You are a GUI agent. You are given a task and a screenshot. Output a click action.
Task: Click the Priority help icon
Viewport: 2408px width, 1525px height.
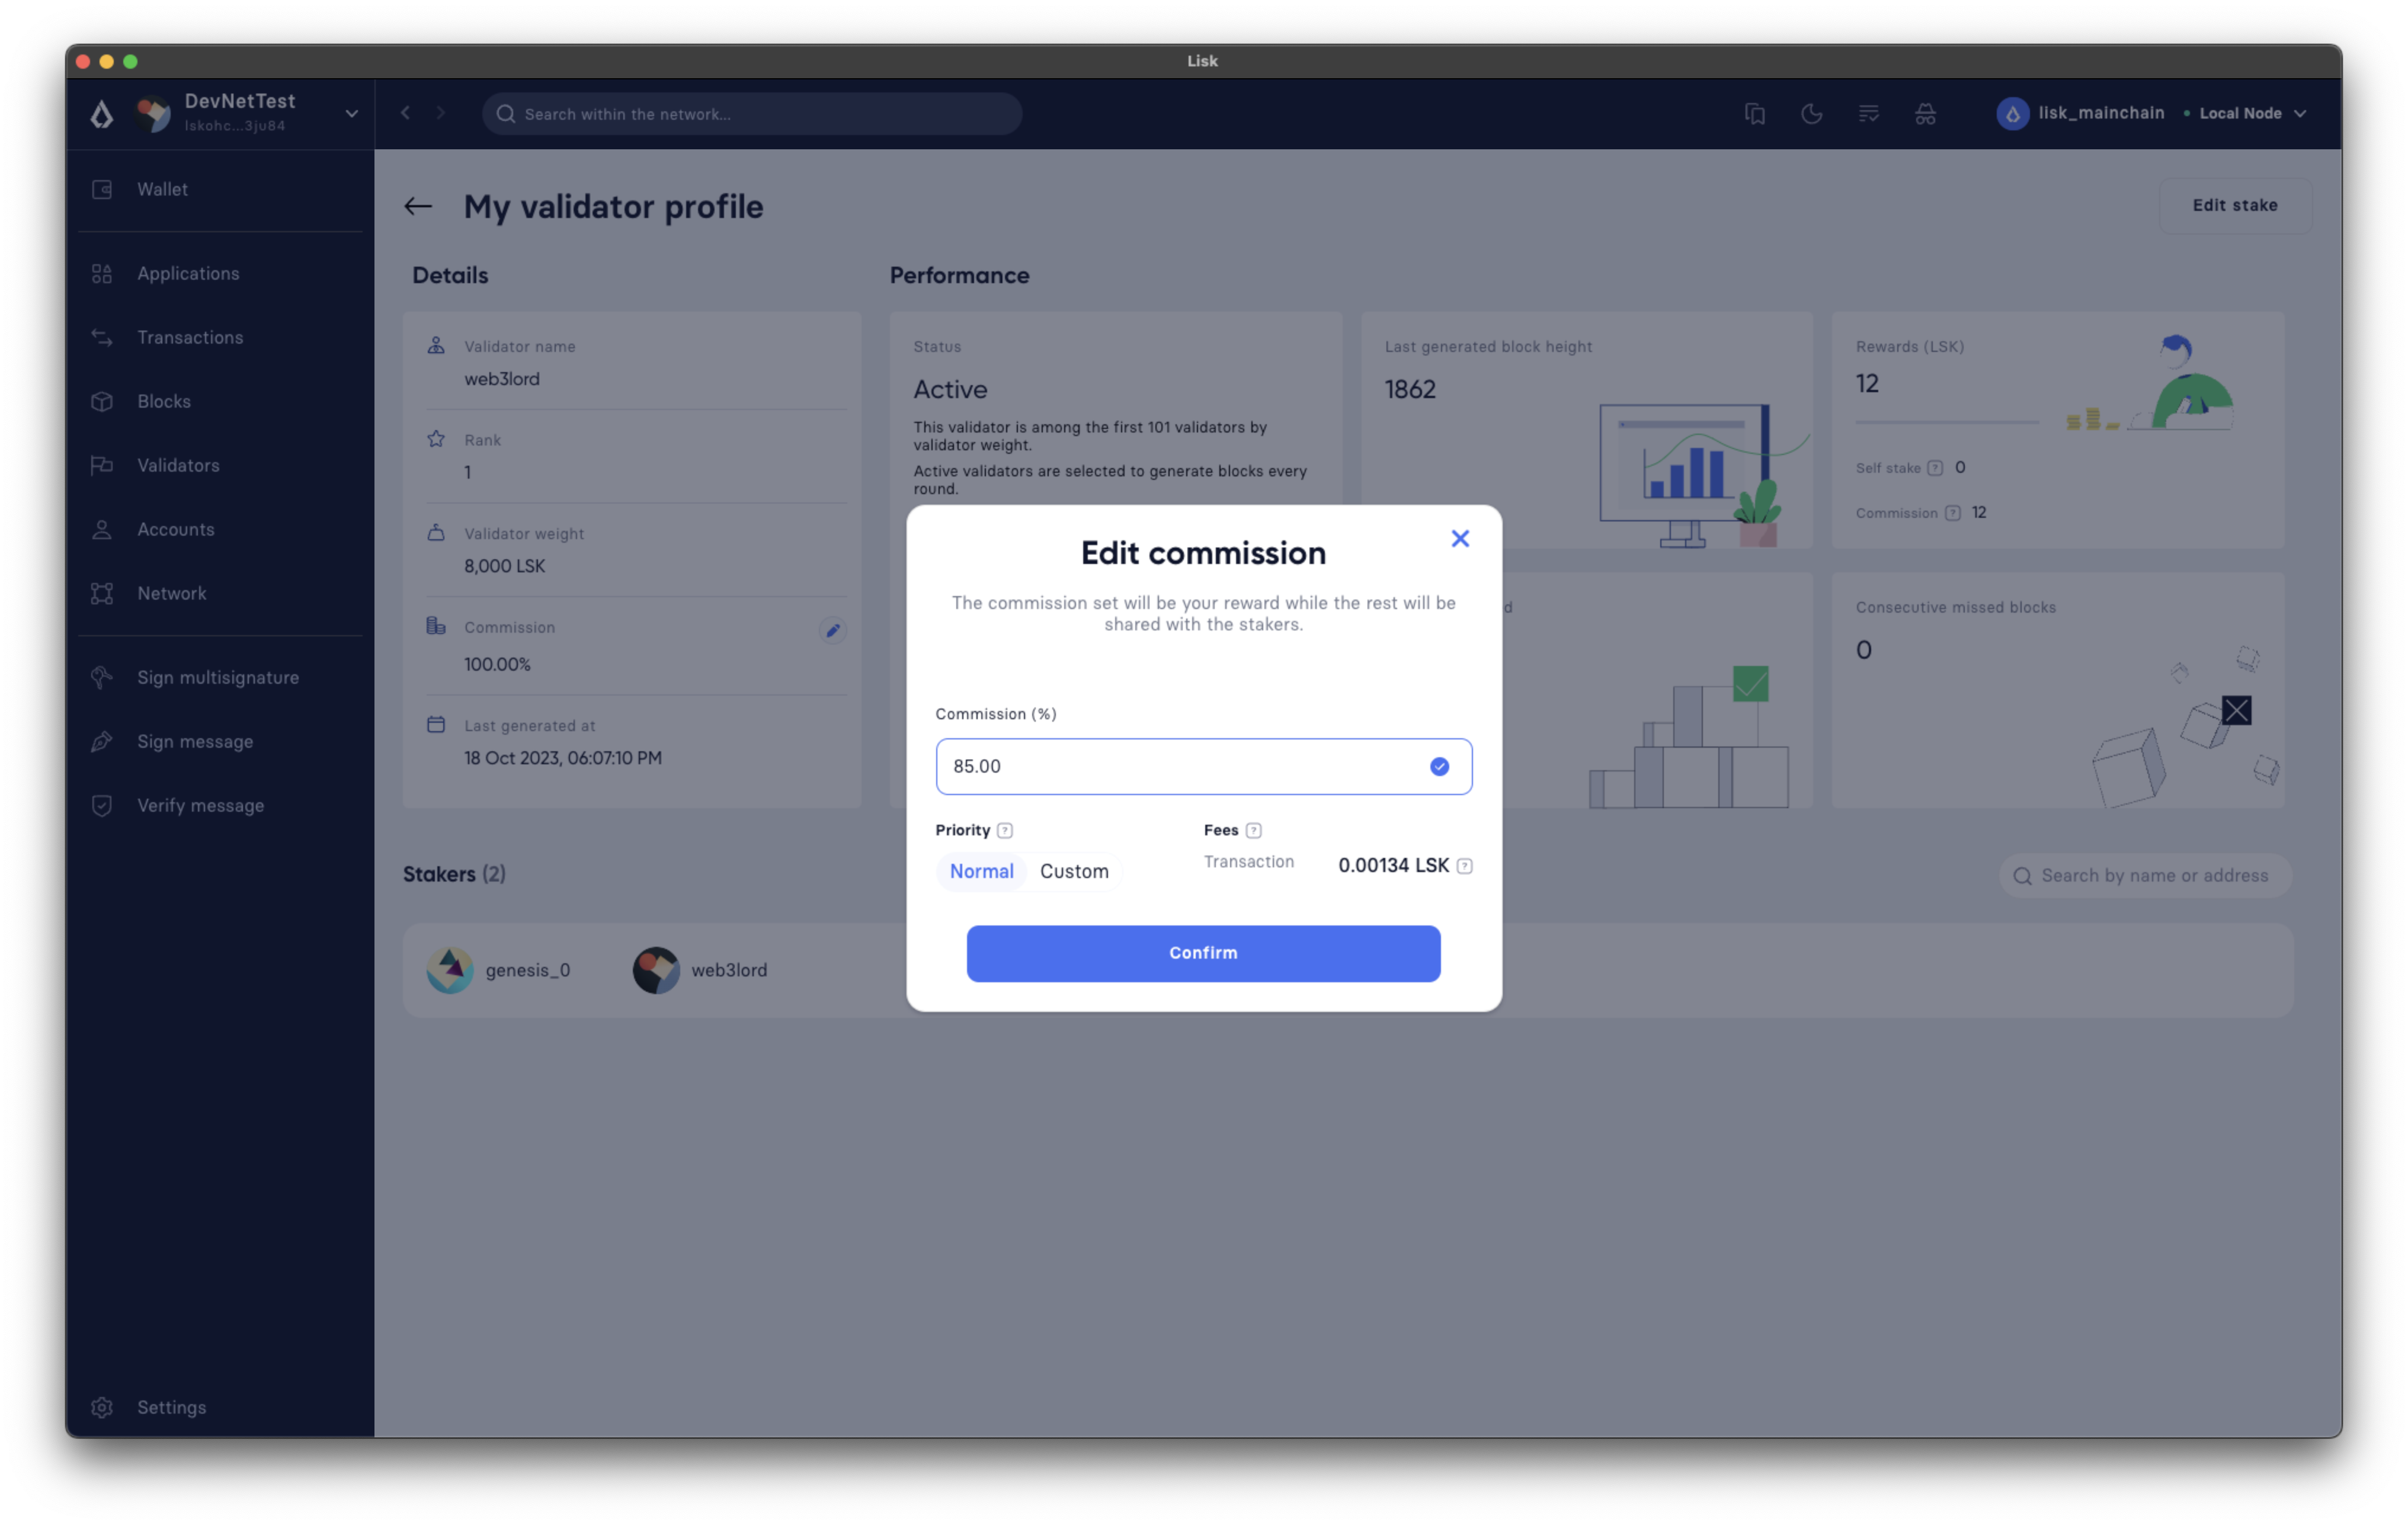[1005, 830]
